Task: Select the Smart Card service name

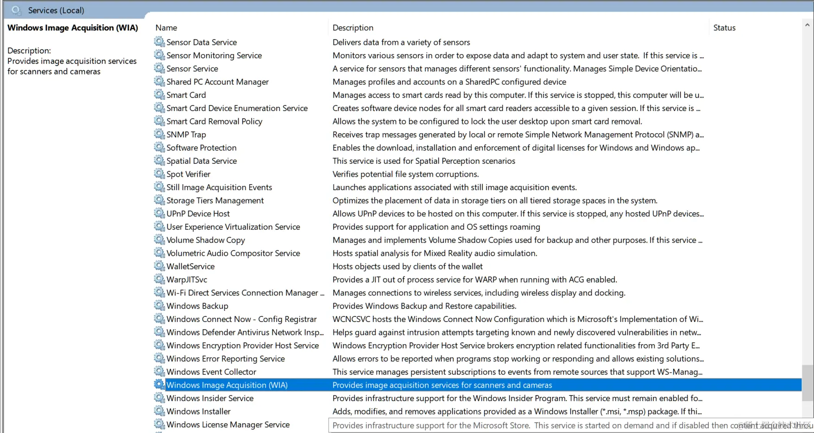Action: 186,95
